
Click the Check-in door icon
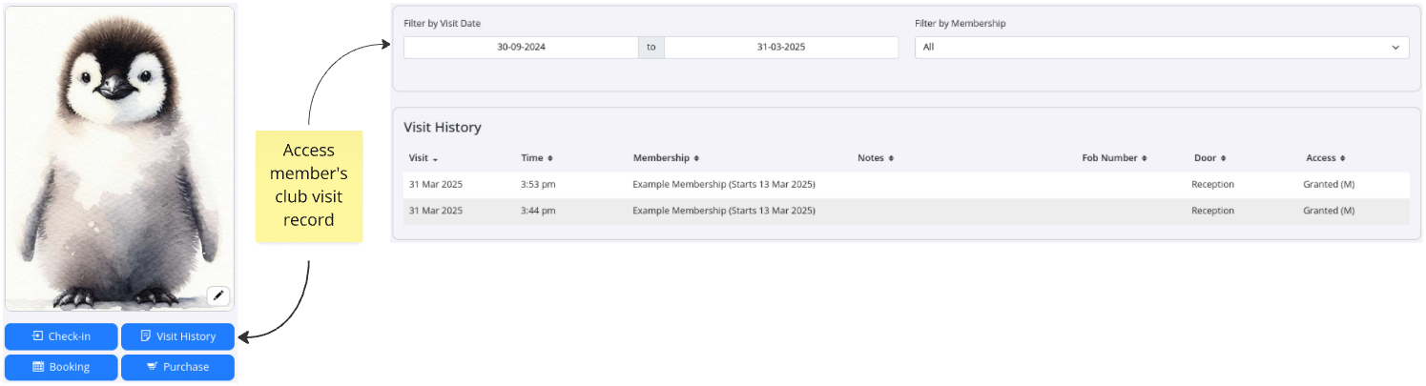(38, 336)
